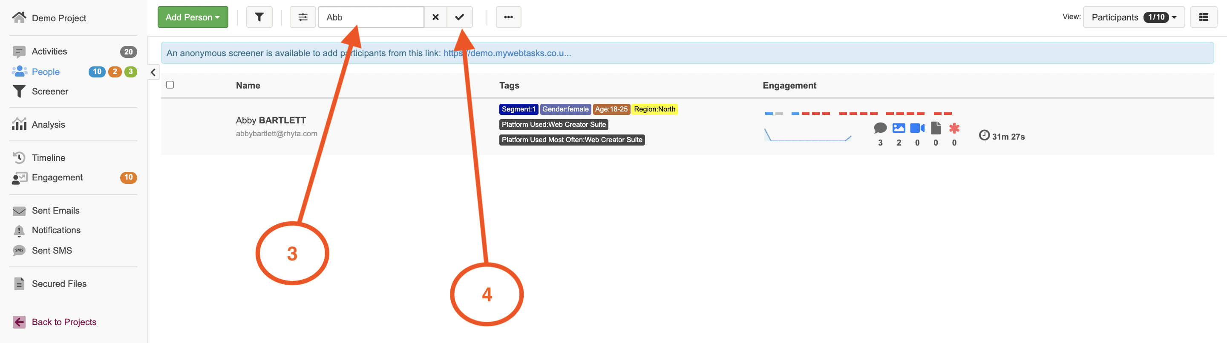
Task: Open the Screener page from sidebar
Action: (49, 91)
